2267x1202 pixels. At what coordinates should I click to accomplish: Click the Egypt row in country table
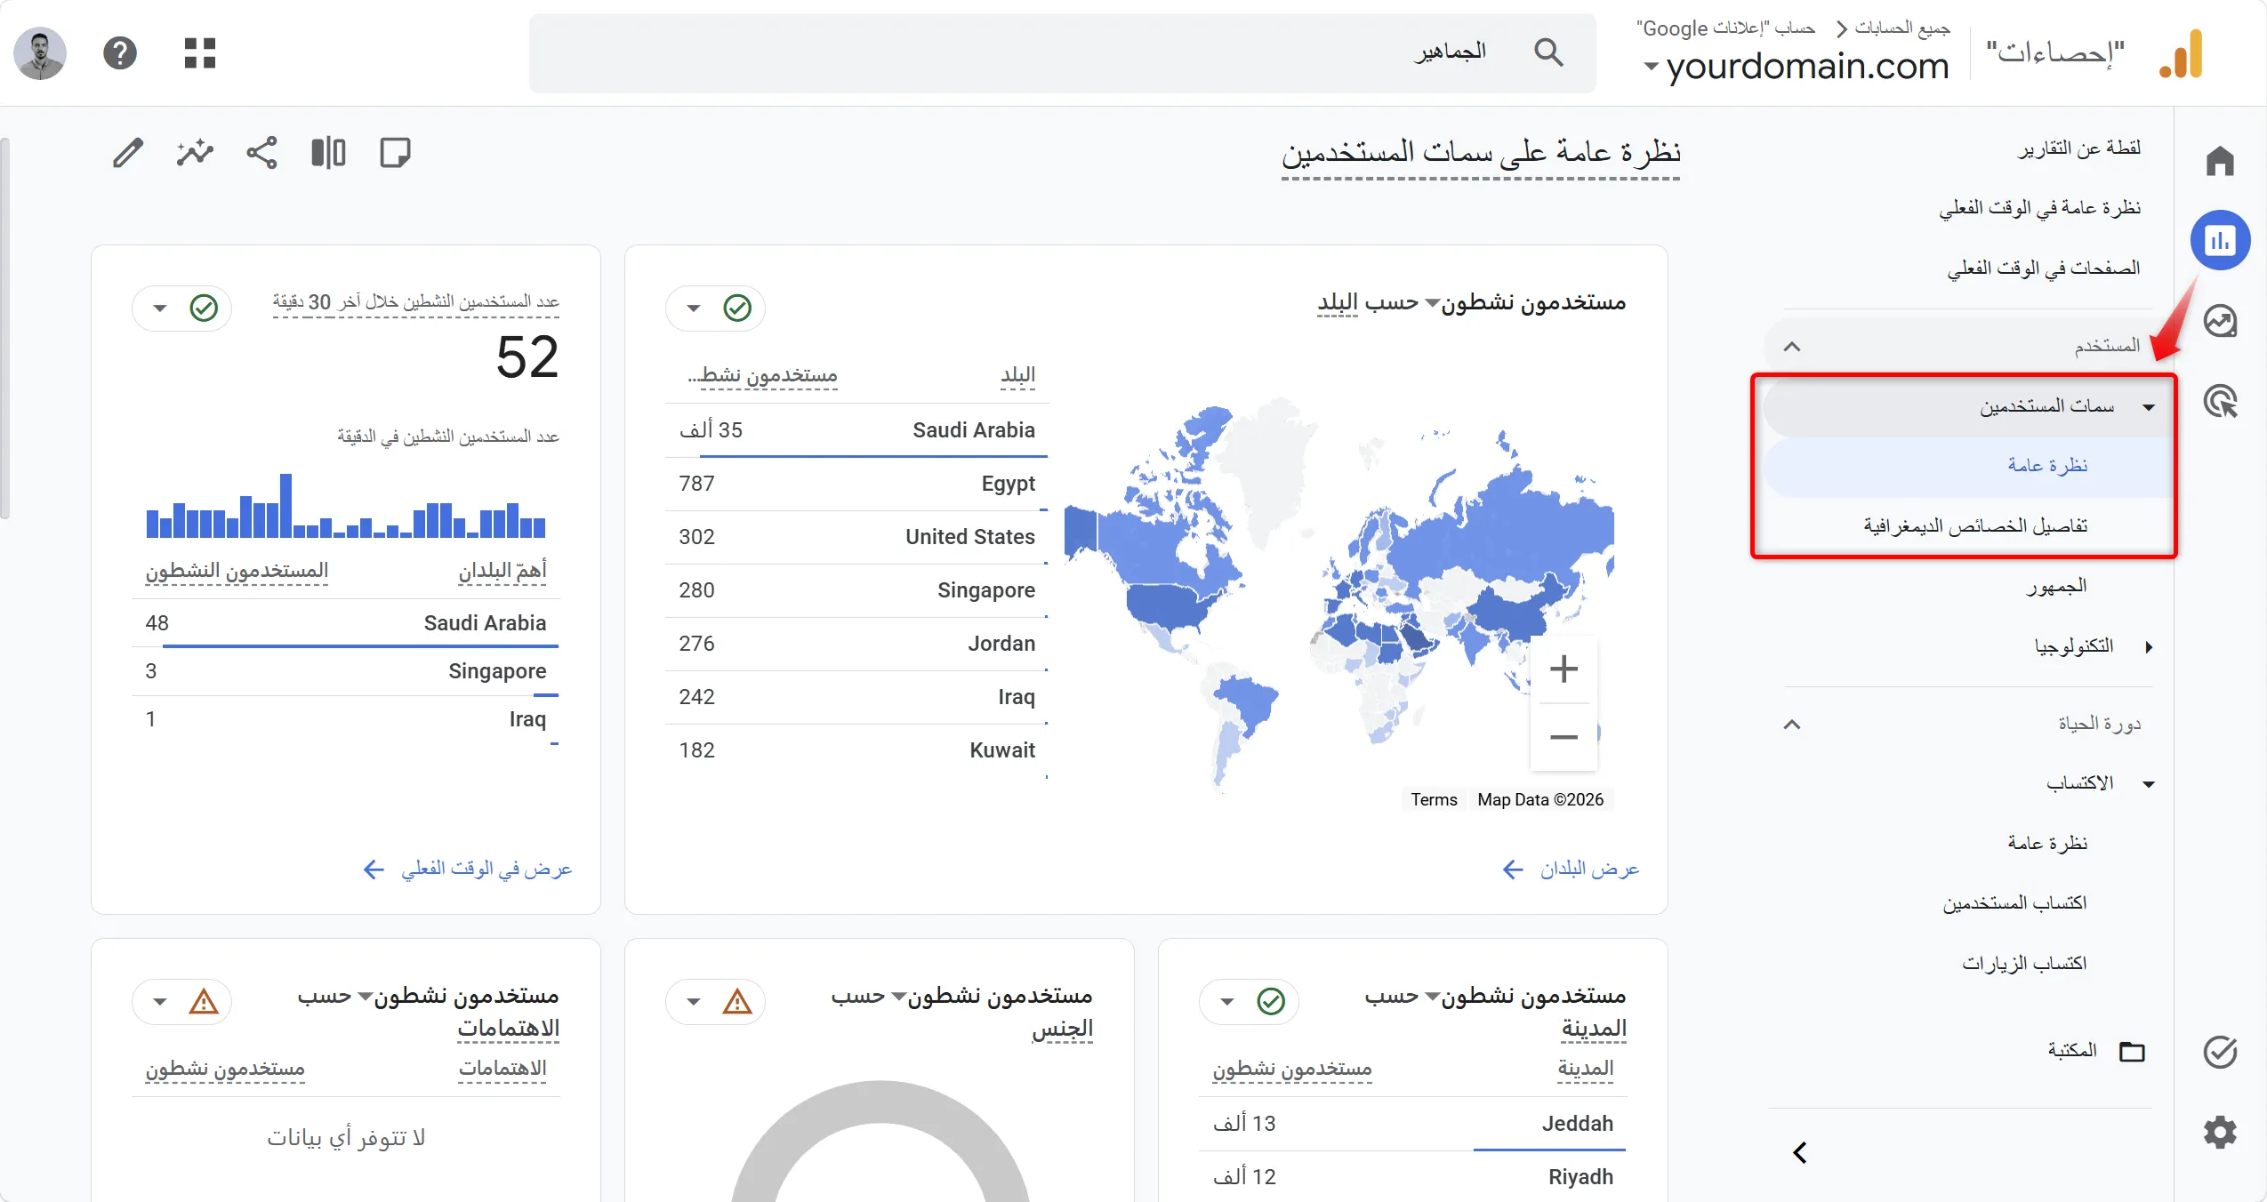(x=856, y=484)
